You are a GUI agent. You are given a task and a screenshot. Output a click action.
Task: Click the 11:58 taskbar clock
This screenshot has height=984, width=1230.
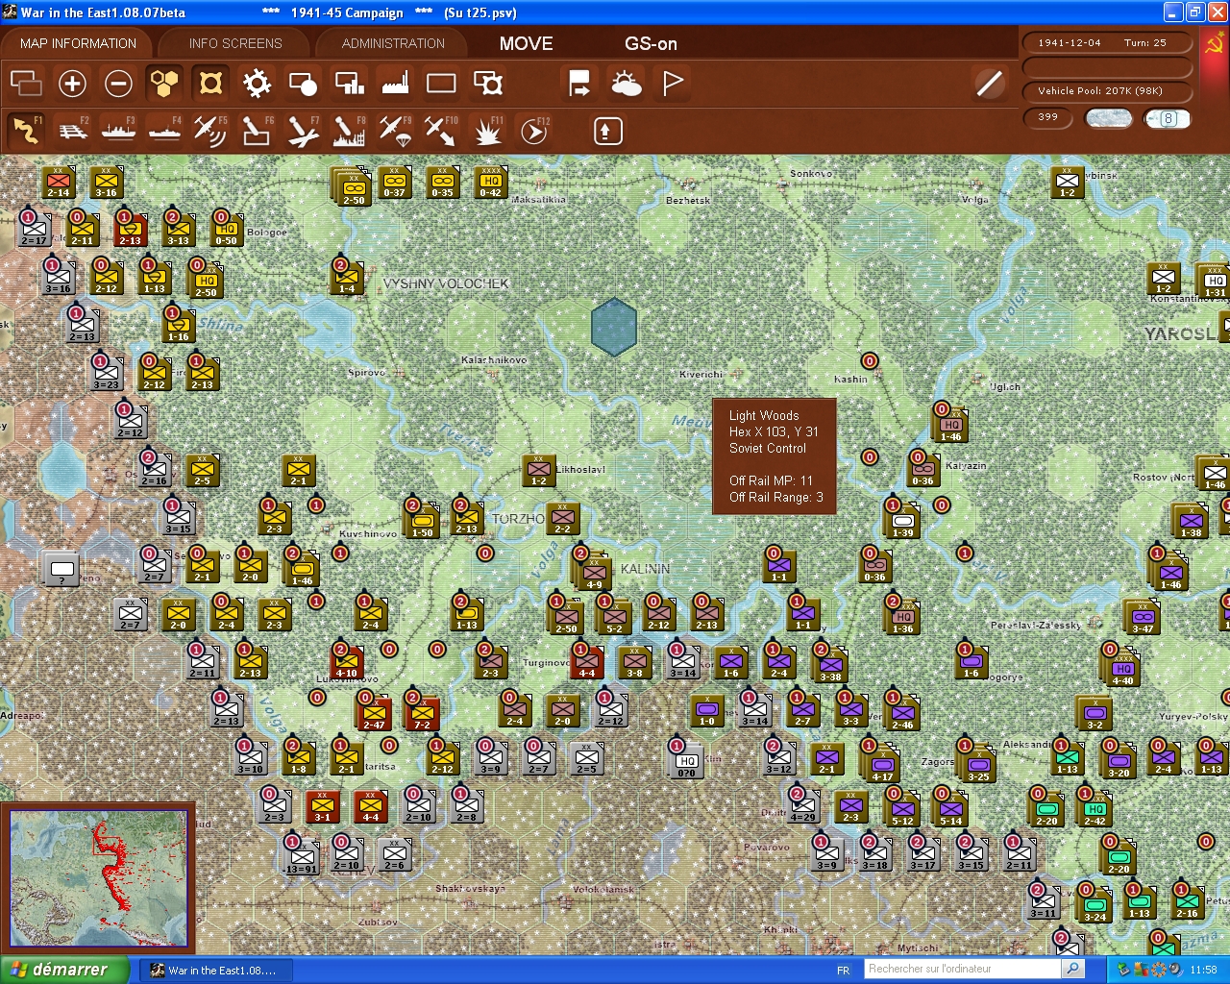click(x=1203, y=971)
